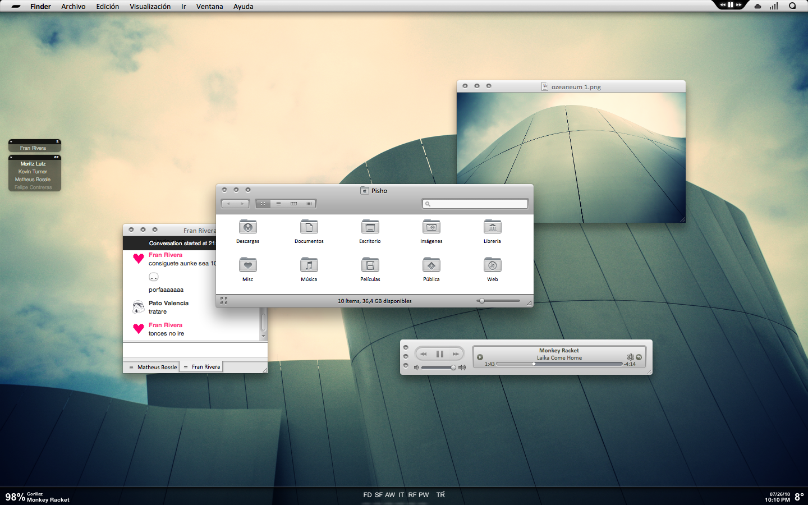808x505 pixels.
Task: Click the circular arrow icon in iTunes display
Action: 639,357
